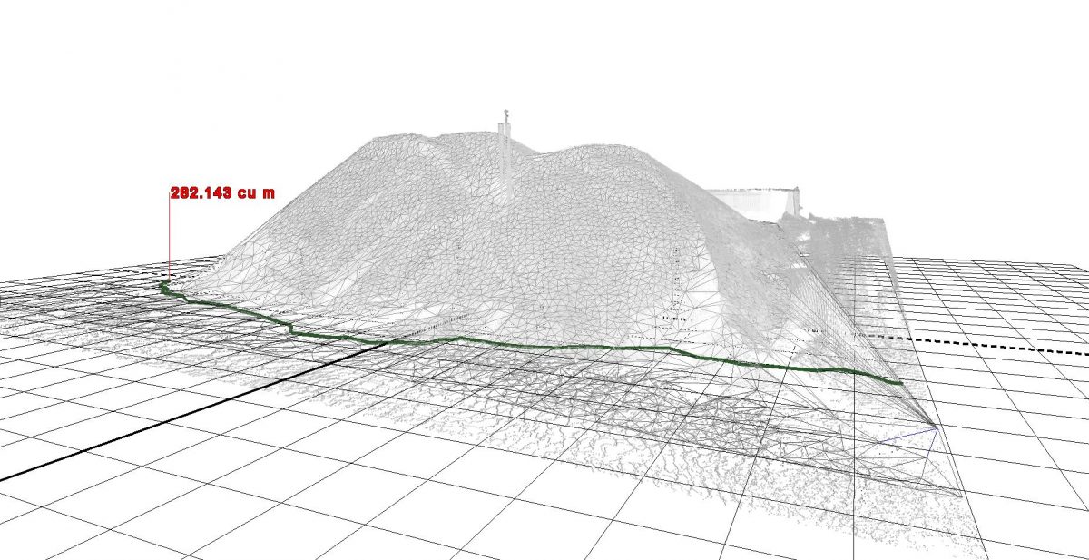Click the dashed black line on the right
Image resolution: width=1089 pixels, height=560 pixels.
[980, 344]
